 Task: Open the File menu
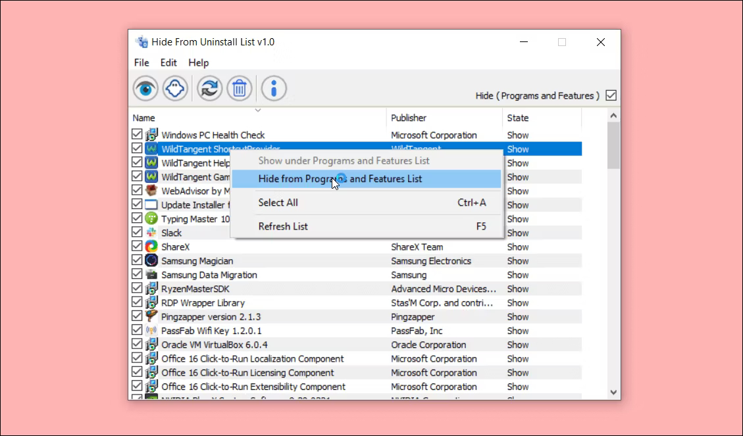(141, 62)
